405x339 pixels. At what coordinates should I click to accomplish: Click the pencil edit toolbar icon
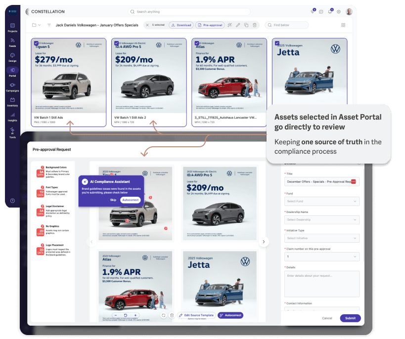[x=238, y=25]
